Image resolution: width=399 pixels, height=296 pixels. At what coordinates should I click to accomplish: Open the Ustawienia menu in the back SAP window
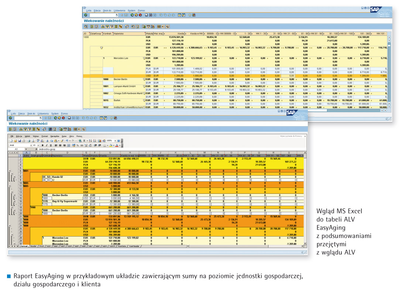[x=119, y=10]
